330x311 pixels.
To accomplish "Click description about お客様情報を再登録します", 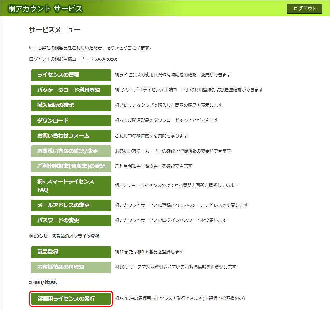I will pos(175,267).
